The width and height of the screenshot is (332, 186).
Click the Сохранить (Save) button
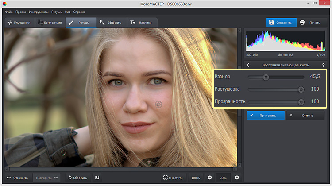point(281,23)
